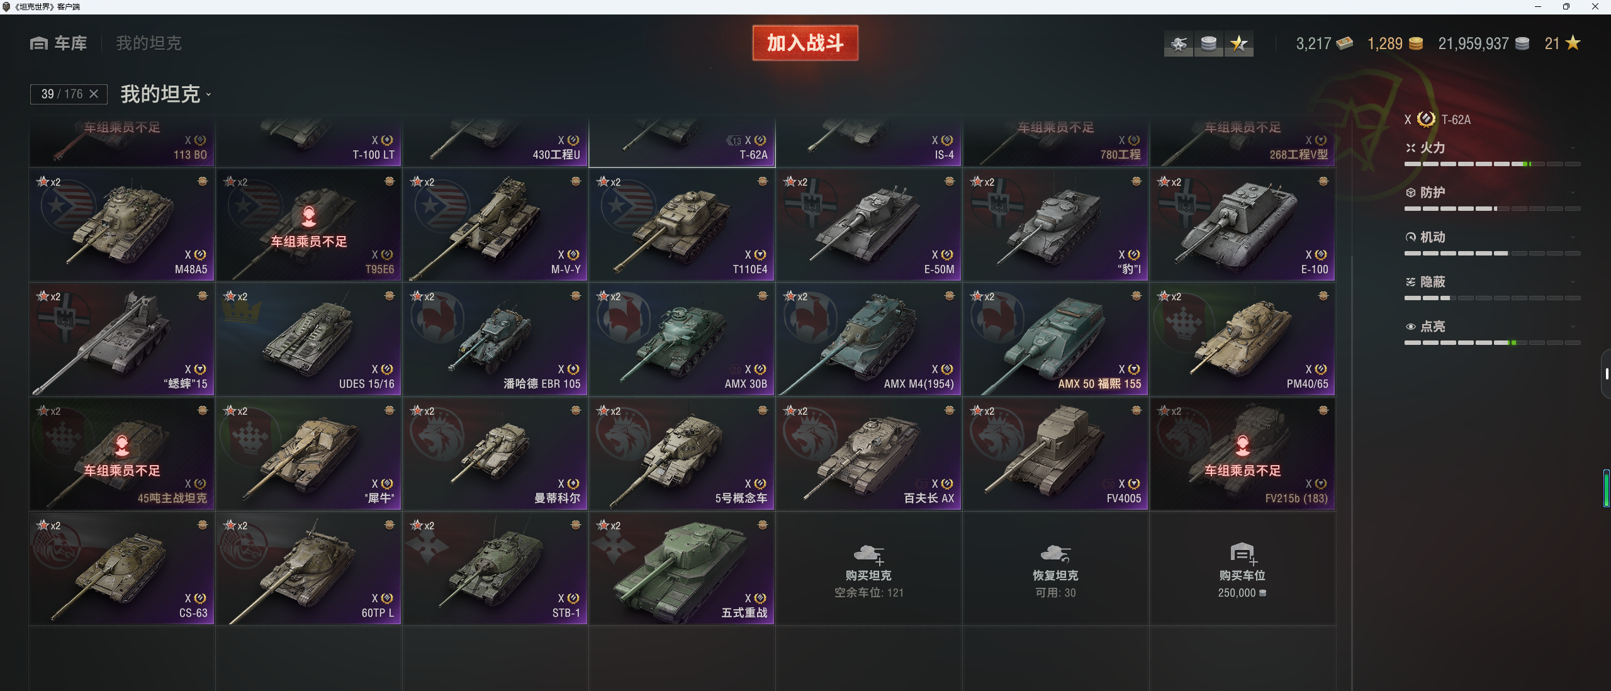The width and height of the screenshot is (1611, 691).
Task: Click the buy garage slot icon
Action: click(x=1242, y=554)
